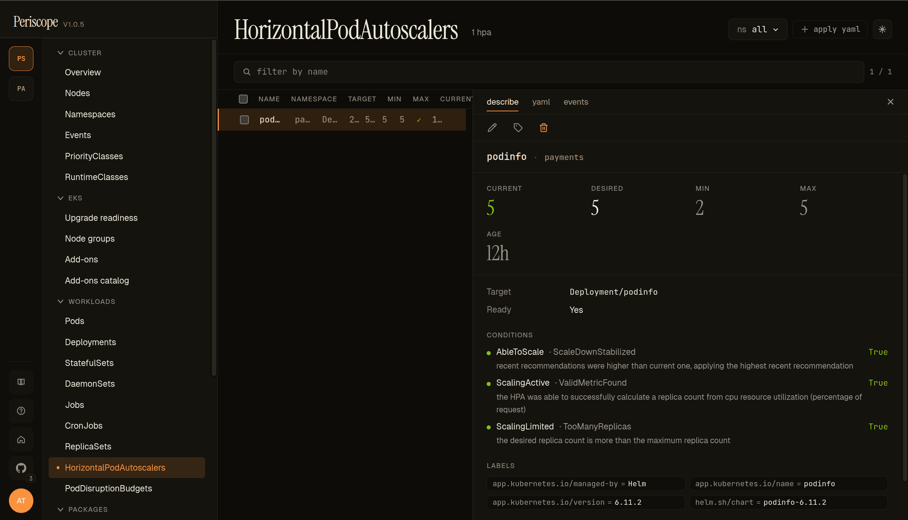
Task: Open the help question mark icon
Action: 21,411
